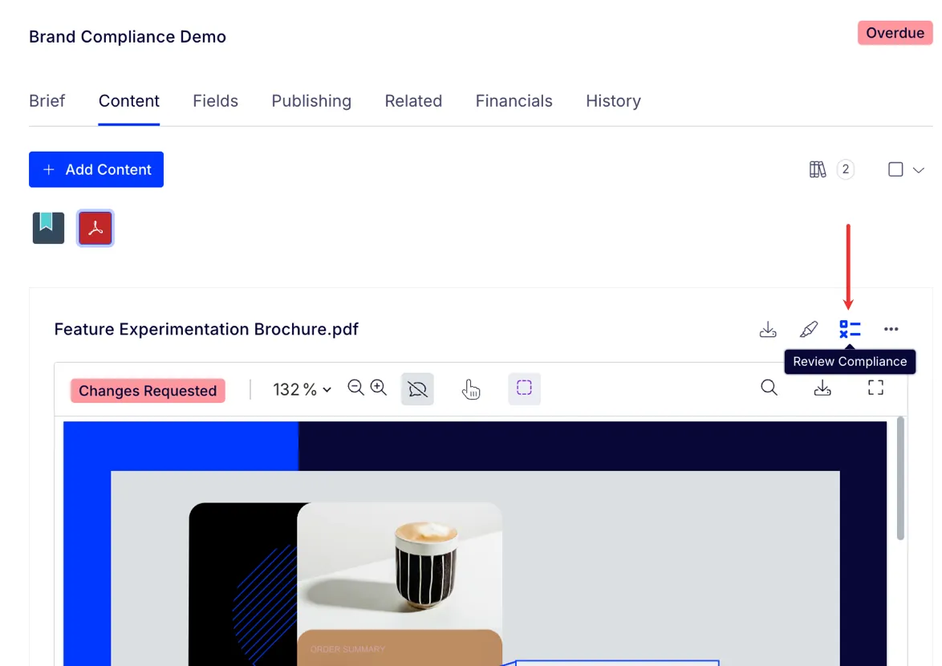Select the hand pan tool
This screenshot has width=942, height=666.
[x=471, y=389]
